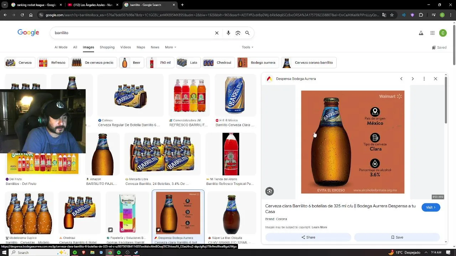Viewport: 456px width, 256px height.
Task: Show next image in preview panel
Action: click(413, 79)
